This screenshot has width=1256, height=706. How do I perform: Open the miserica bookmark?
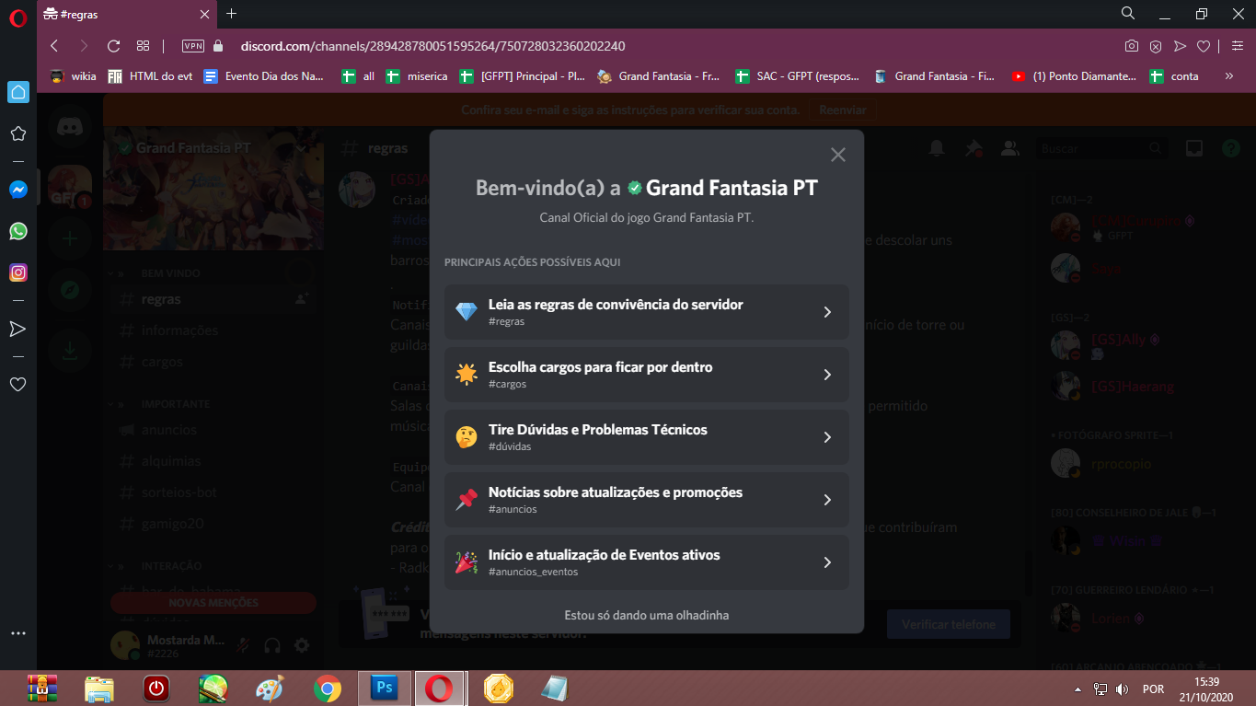(417, 76)
